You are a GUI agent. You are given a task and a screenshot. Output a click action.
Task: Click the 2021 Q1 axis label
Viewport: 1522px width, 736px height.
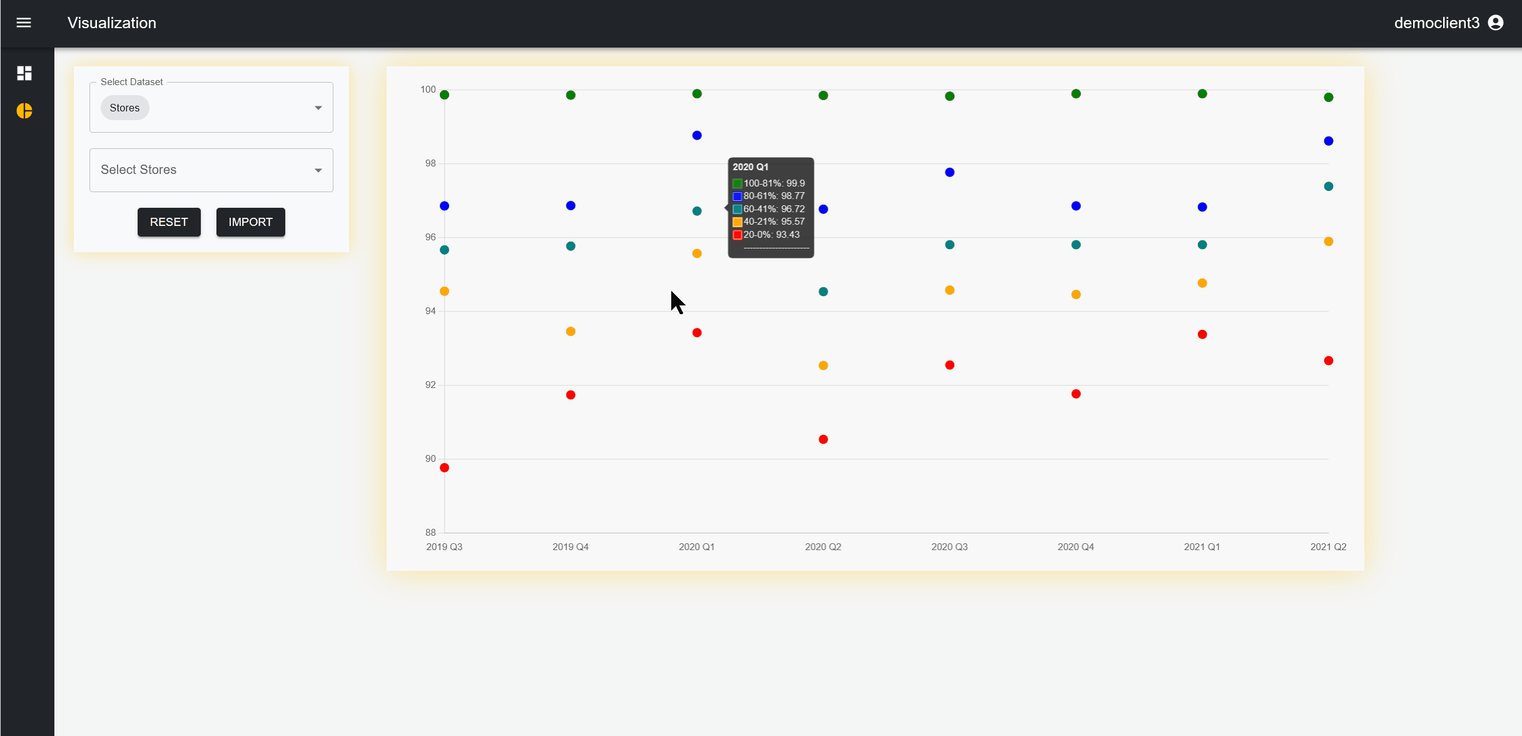[1202, 546]
